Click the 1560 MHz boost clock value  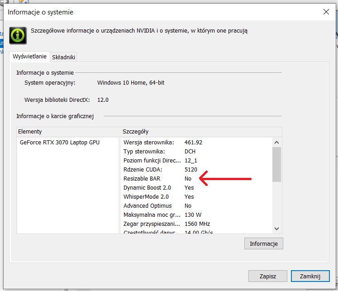click(x=197, y=224)
